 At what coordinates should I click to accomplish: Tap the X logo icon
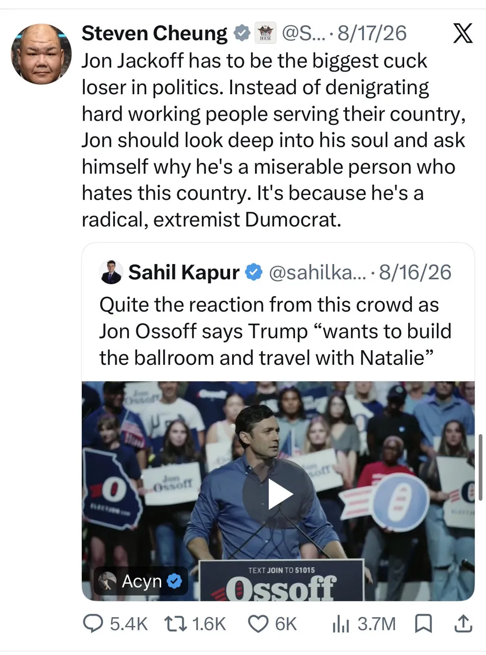coord(463,33)
